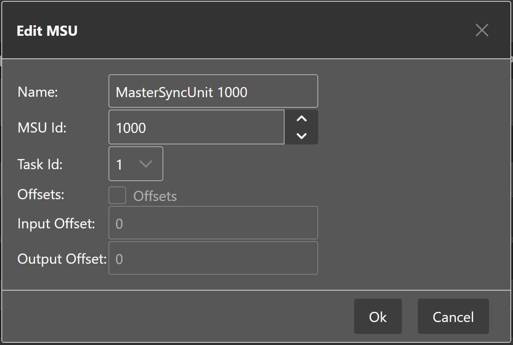Click the Input Offset: label
Viewport: 513px width, 345px height.
coord(56,224)
